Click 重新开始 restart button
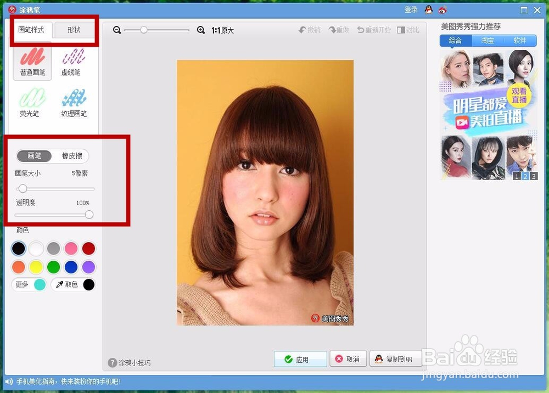Viewport: 549px width, 393px height. [374, 30]
